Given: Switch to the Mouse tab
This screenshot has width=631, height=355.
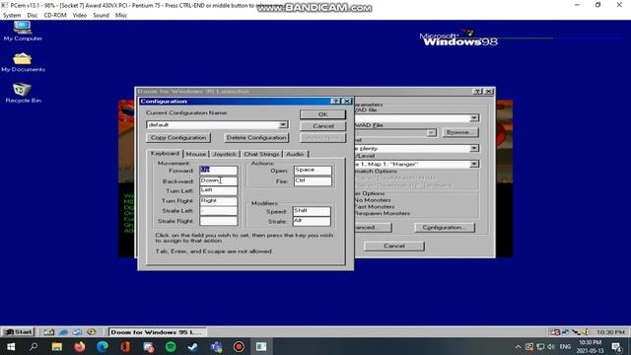Looking at the screenshot, I should [x=196, y=154].
